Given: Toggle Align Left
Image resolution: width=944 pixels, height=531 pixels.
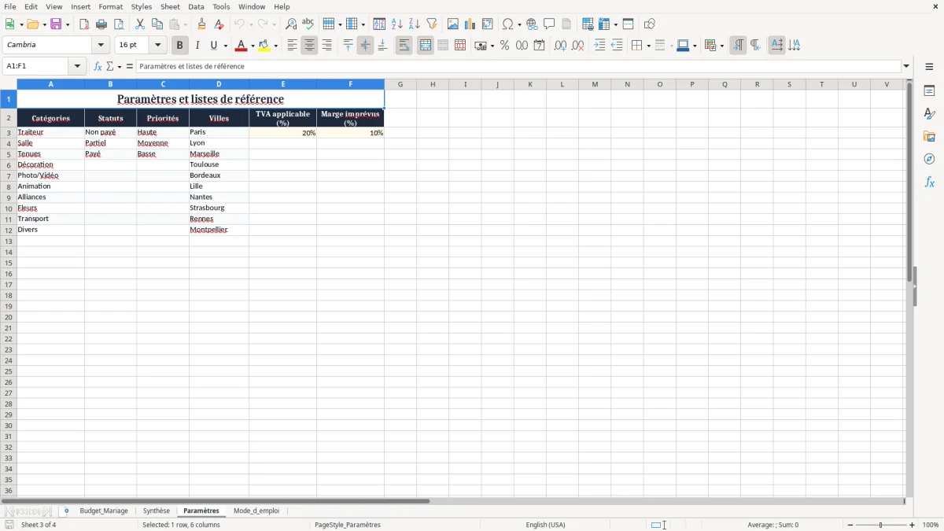Looking at the screenshot, I should [292, 46].
